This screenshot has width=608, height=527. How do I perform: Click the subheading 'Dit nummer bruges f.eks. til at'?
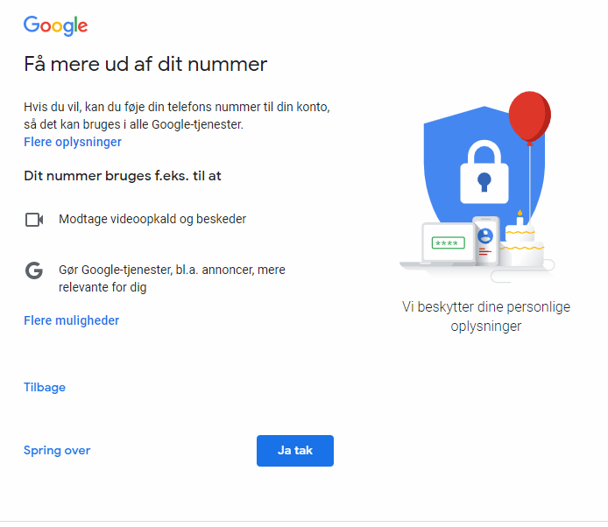tap(123, 176)
